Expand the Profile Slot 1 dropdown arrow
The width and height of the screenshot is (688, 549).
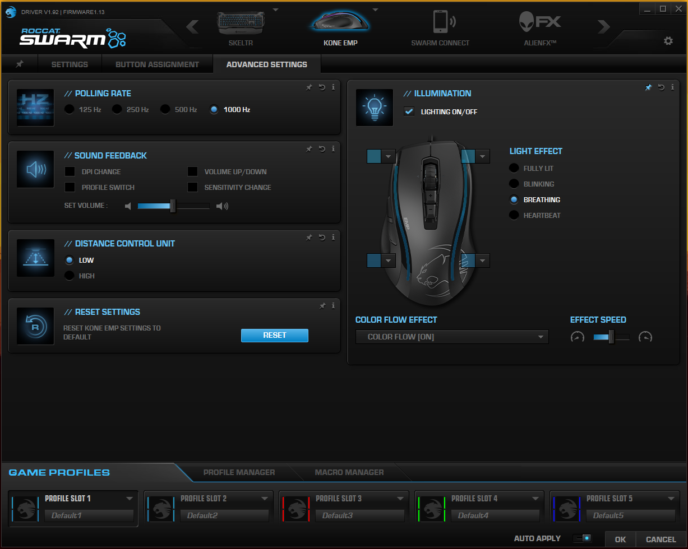coord(130,498)
